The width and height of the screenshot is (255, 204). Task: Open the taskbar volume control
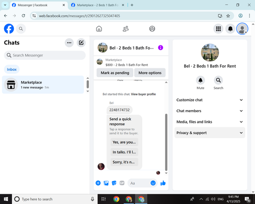pyautogui.click(x=213, y=199)
